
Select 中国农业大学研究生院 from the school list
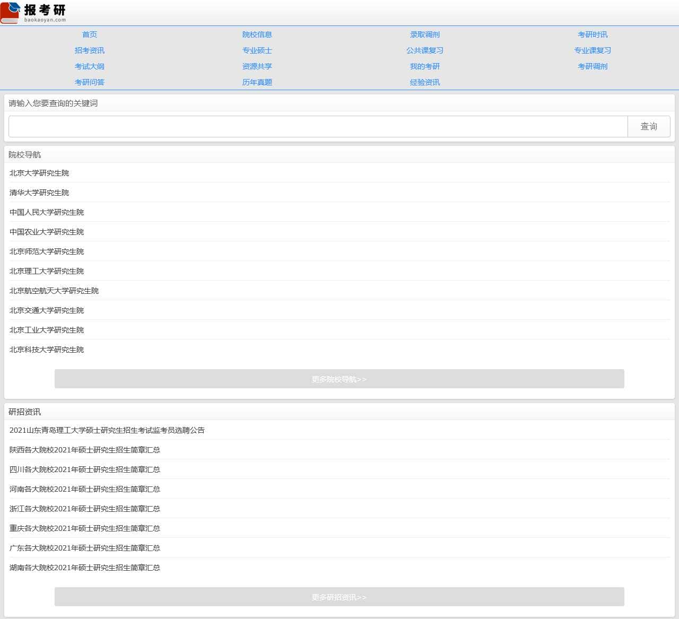[x=47, y=232]
